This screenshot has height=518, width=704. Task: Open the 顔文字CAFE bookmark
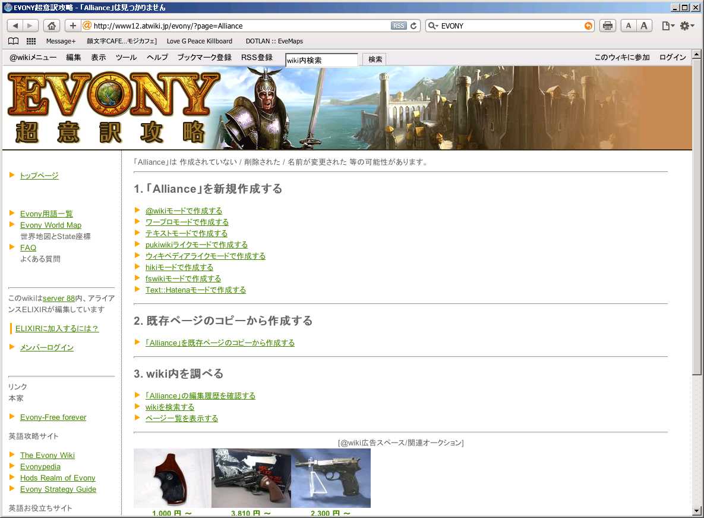click(122, 41)
